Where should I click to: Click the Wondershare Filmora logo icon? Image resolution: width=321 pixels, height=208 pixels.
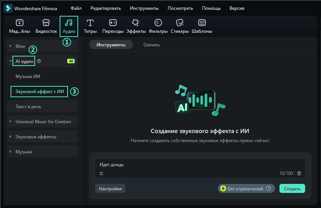[x=8, y=8]
